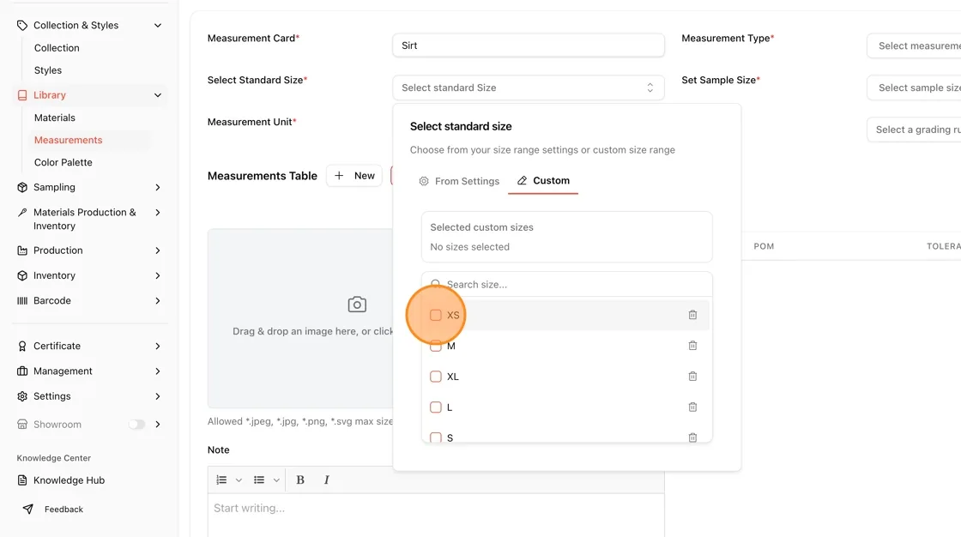Screen dimensions: 961x537
Task: Click the Certificate badge icon
Action: 22,346
